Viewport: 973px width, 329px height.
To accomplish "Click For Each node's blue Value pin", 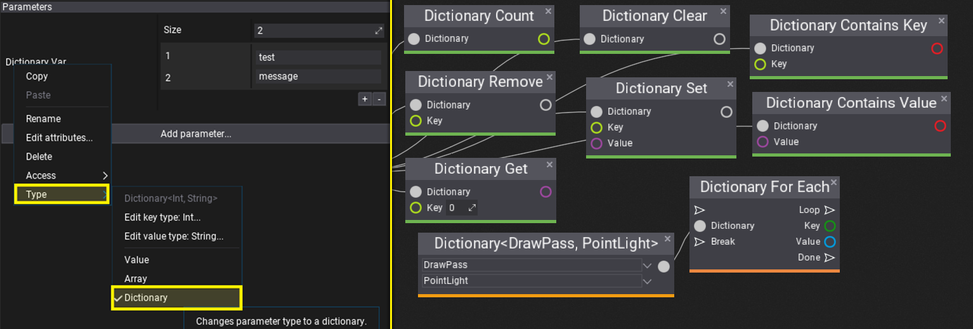I will click(x=830, y=242).
